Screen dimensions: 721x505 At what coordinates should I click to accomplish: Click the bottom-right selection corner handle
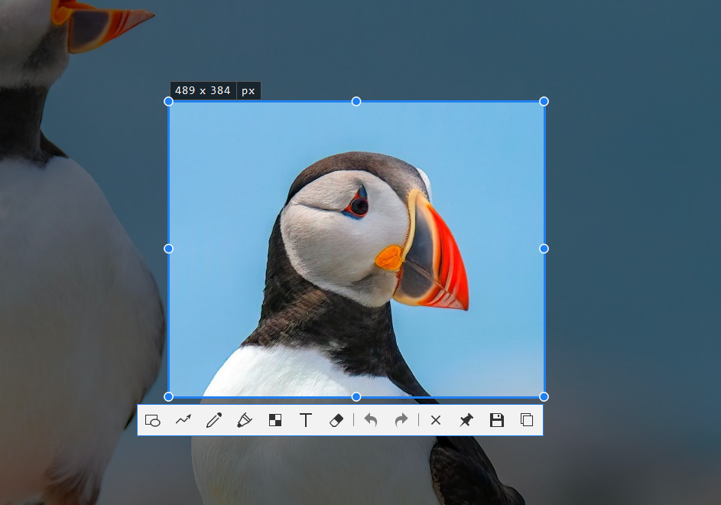[x=544, y=396]
